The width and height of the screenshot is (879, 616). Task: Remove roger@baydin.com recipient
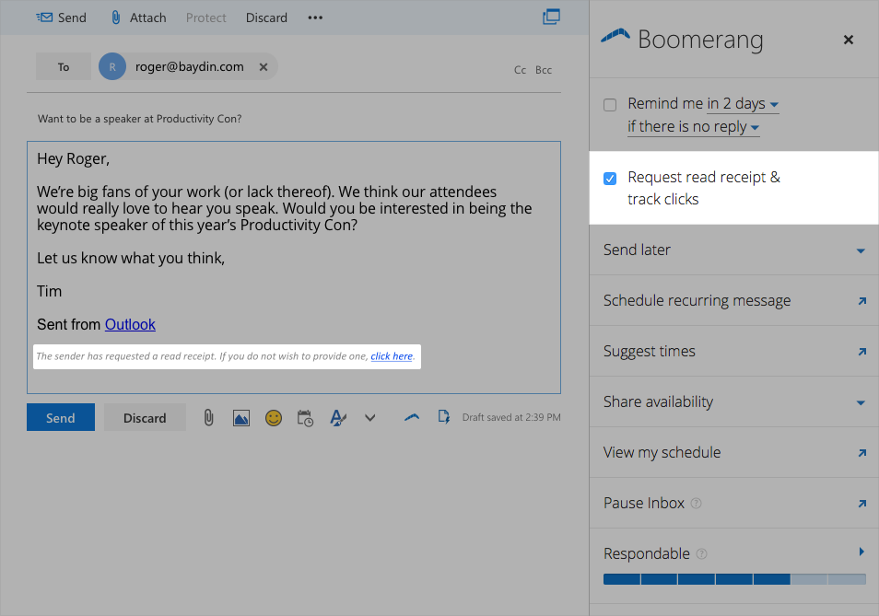pos(264,67)
